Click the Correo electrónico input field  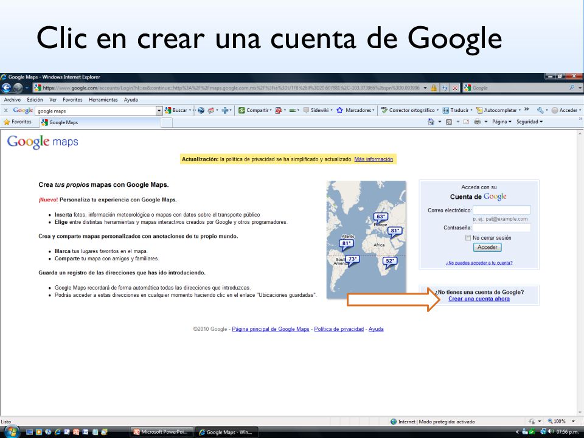pyautogui.click(x=502, y=210)
